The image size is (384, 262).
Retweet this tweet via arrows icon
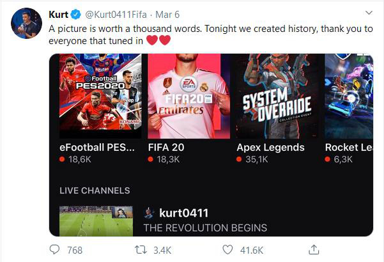[144, 249]
